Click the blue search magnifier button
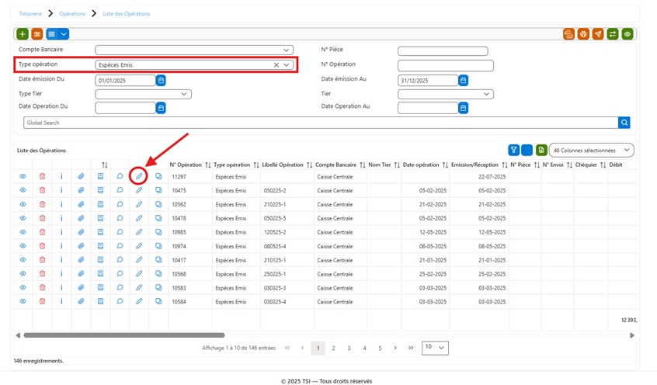The width and height of the screenshot is (657, 385). coord(624,123)
